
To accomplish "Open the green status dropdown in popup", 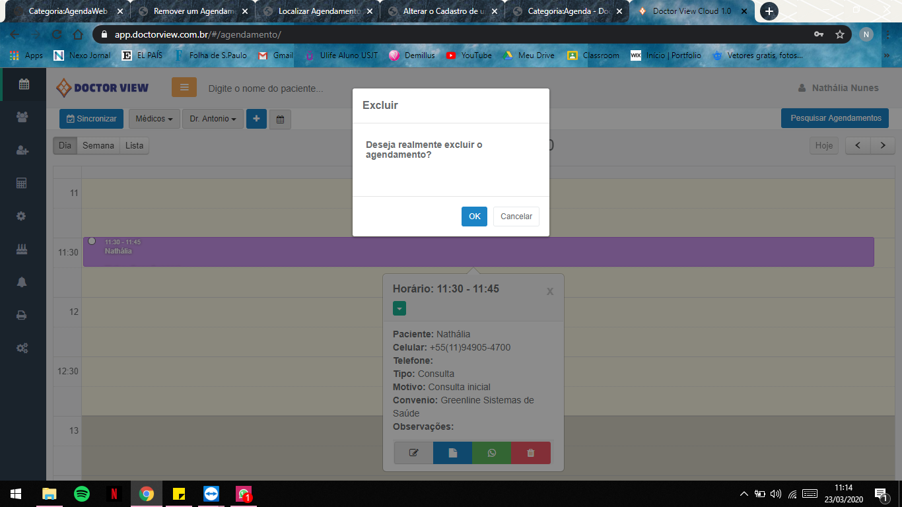I will 399,308.
